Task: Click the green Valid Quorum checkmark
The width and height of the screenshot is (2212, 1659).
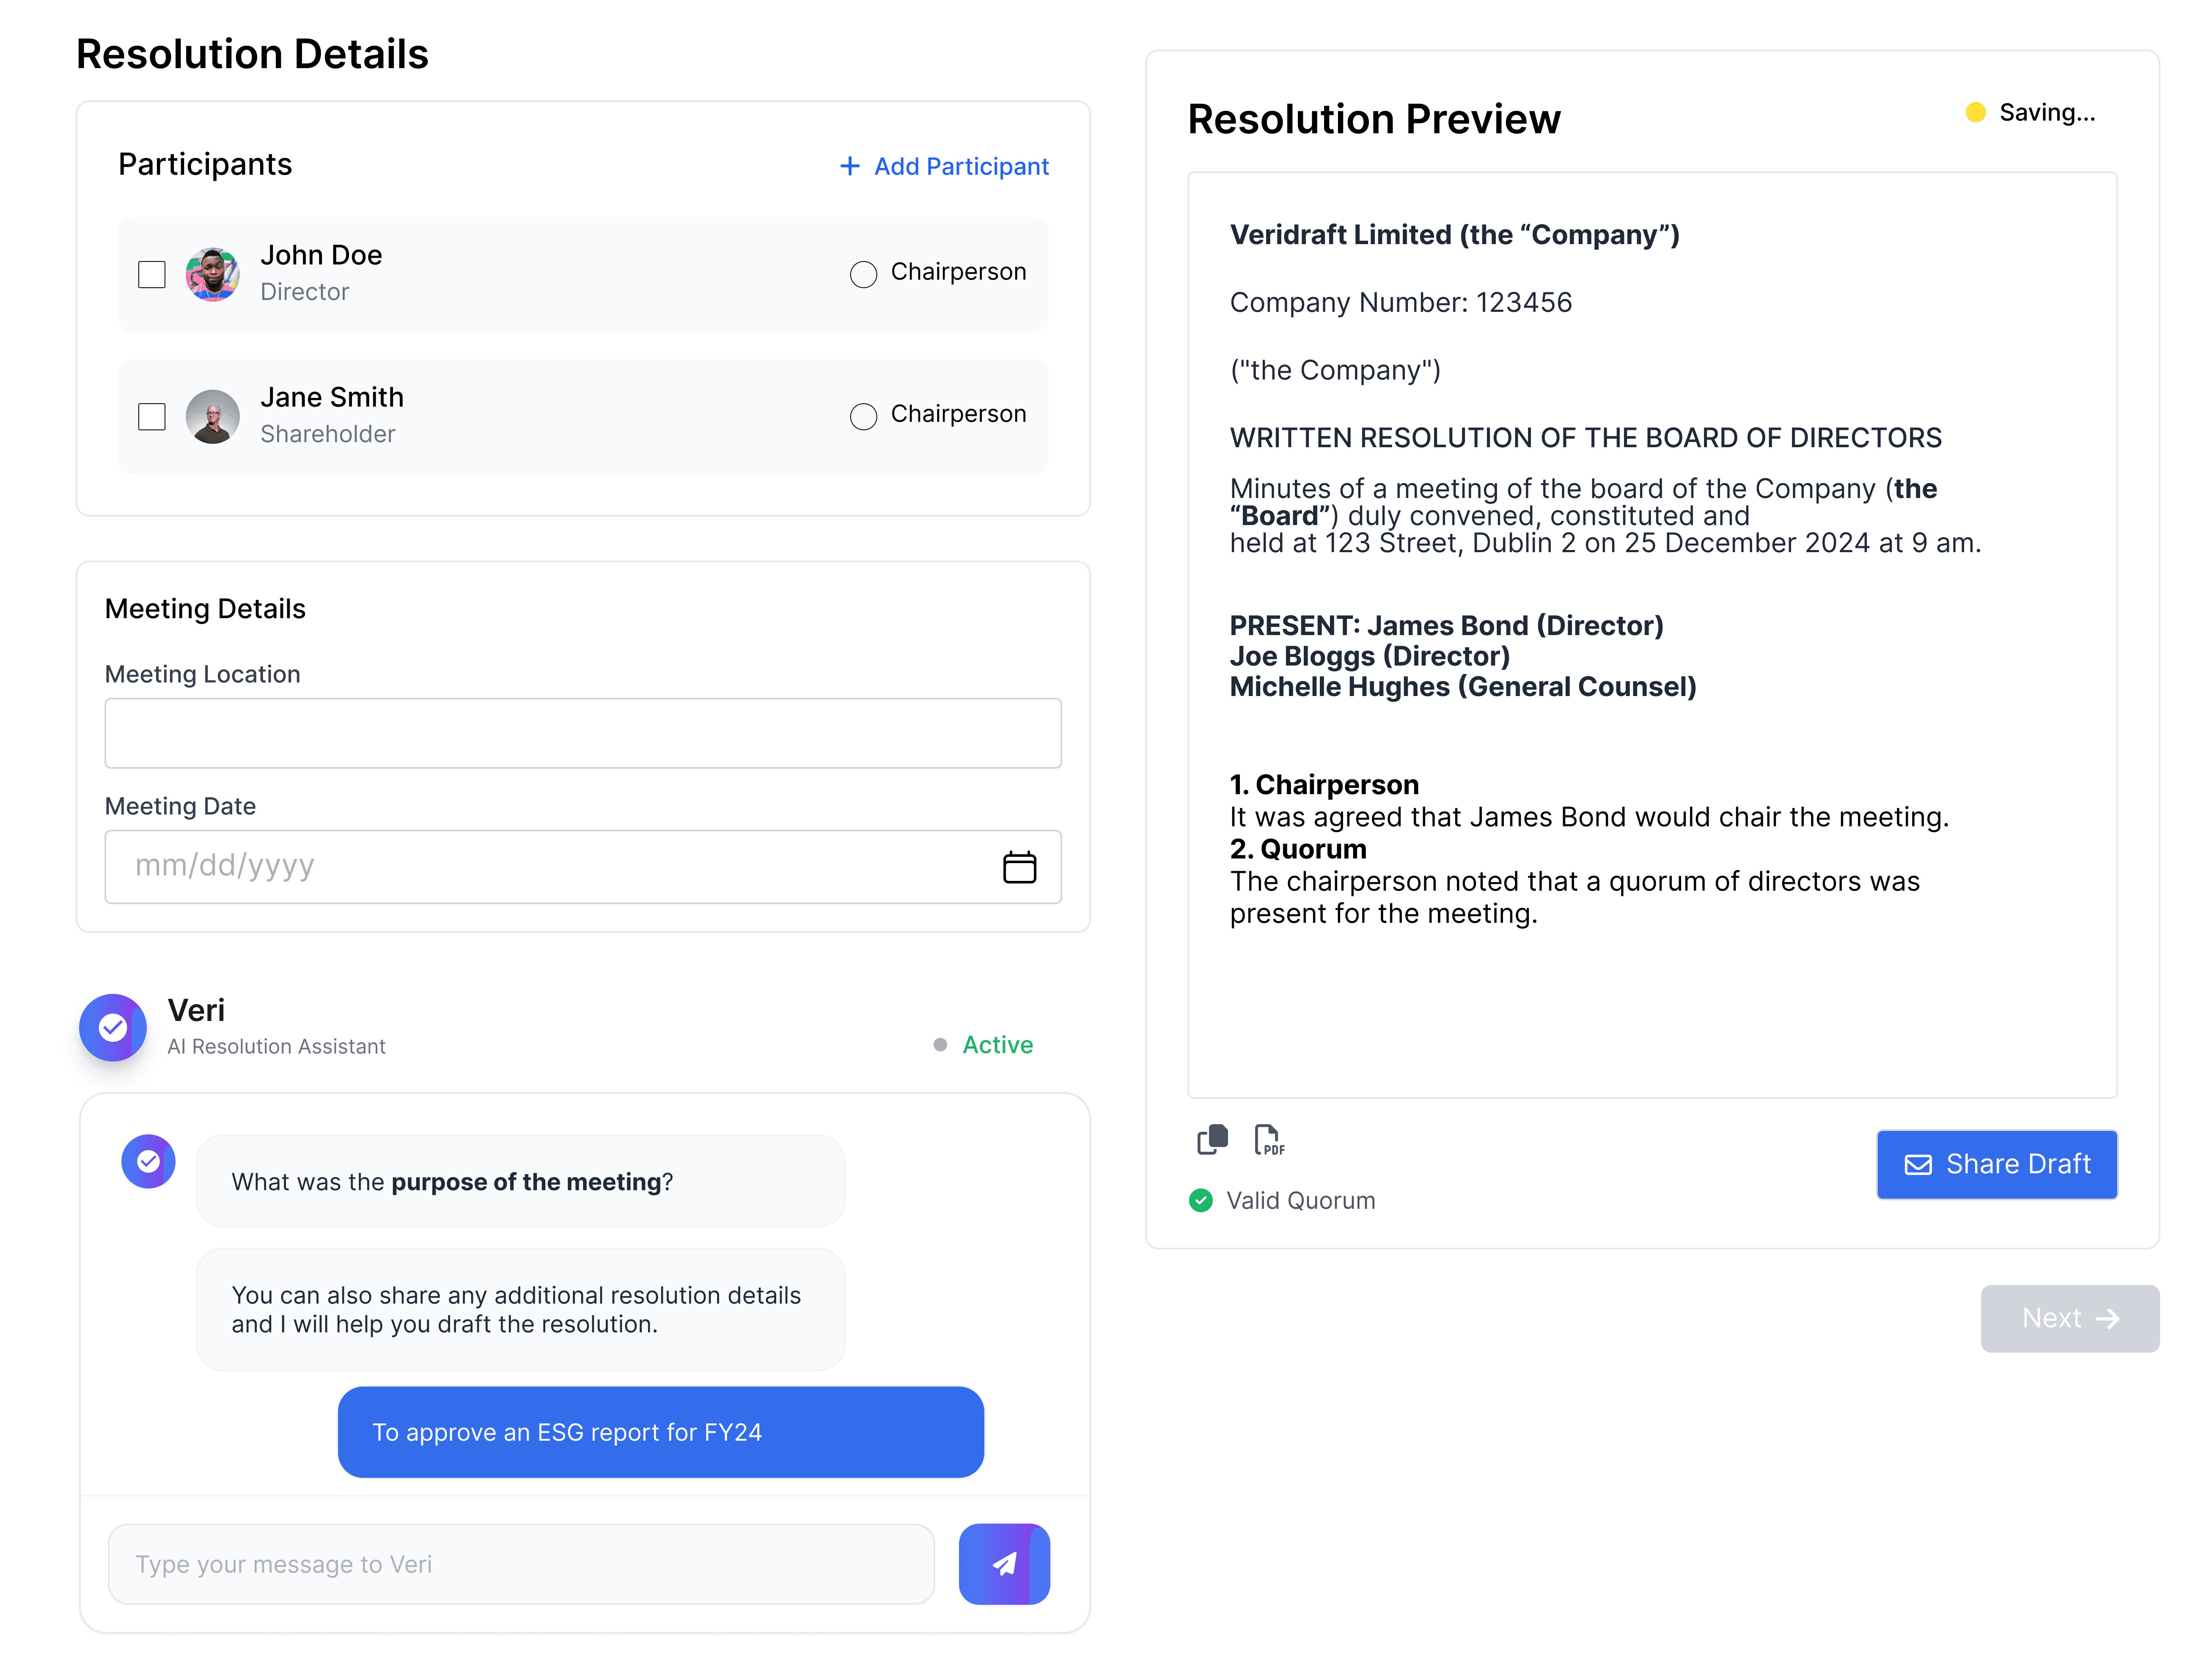Action: coord(1200,1200)
